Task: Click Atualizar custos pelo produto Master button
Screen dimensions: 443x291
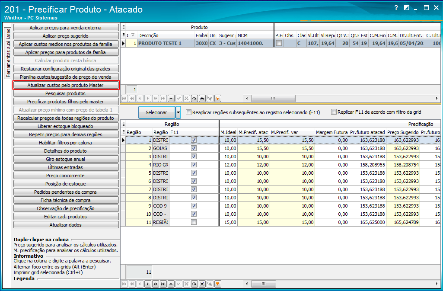Action: point(66,85)
